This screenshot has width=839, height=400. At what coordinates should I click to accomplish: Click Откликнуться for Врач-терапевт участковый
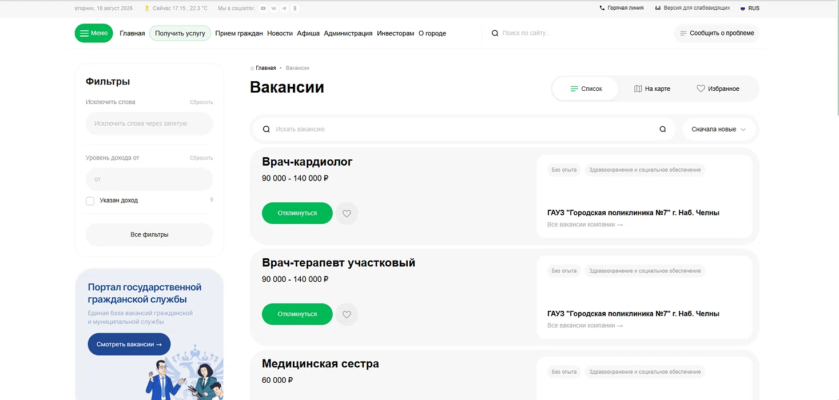pos(297,314)
